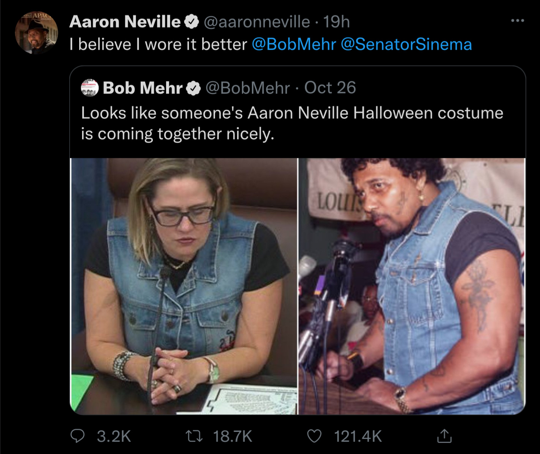Click the verified badge beside Bob Mehr
The width and height of the screenshot is (540, 454).
tap(193, 88)
